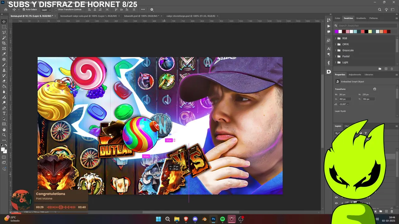Screen dimensions: 399x224
Task: Switch to bonushunt rakyz solo.psd tab
Action: [x=89, y=16]
